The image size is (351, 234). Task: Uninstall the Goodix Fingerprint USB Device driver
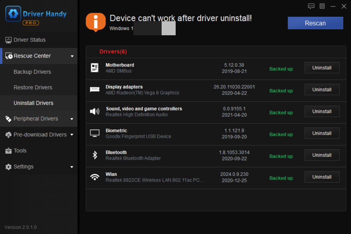322,133
